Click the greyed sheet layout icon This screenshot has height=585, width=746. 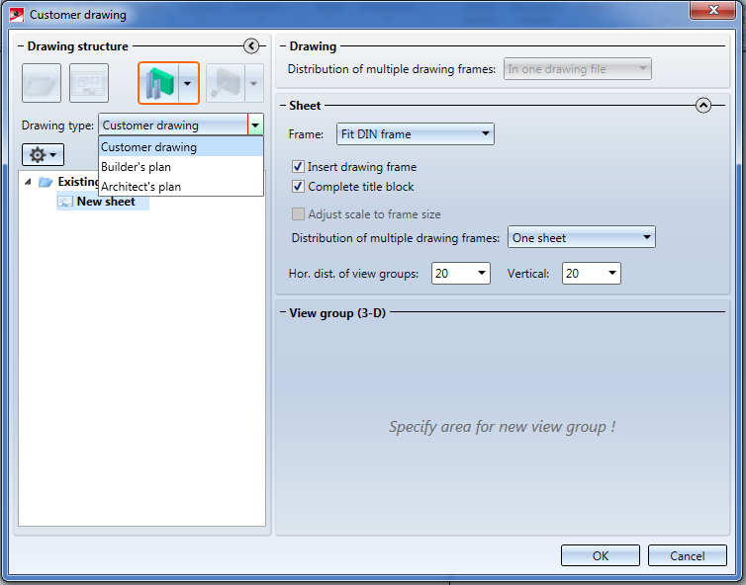(89, 83)
